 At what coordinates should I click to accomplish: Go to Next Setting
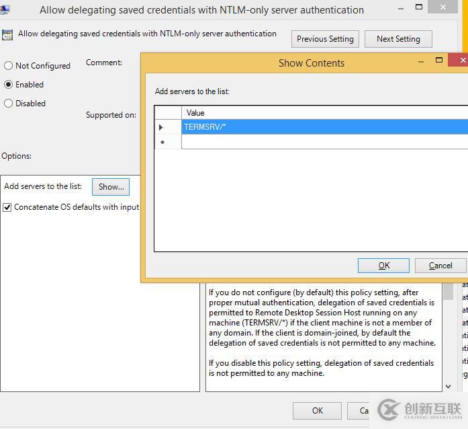(398, 39)
